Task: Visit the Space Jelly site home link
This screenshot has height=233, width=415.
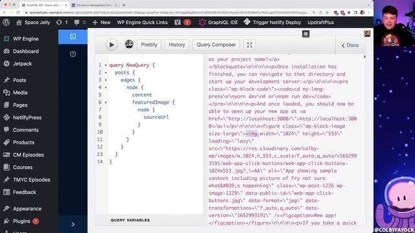Action: click(x=33, y=23)
